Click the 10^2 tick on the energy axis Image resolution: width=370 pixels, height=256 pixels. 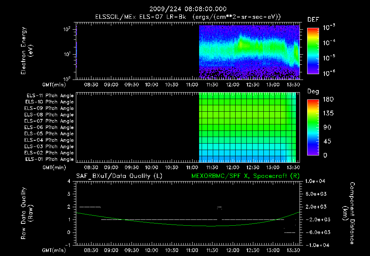point(67,29)
